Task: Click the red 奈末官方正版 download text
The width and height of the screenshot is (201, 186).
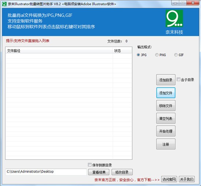Action: point(127,180)
